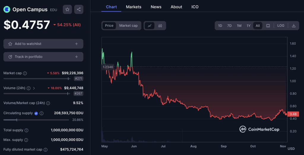Click the 9.52% volume/market cap value
This screenshot has width=304, height=155.
78,103
